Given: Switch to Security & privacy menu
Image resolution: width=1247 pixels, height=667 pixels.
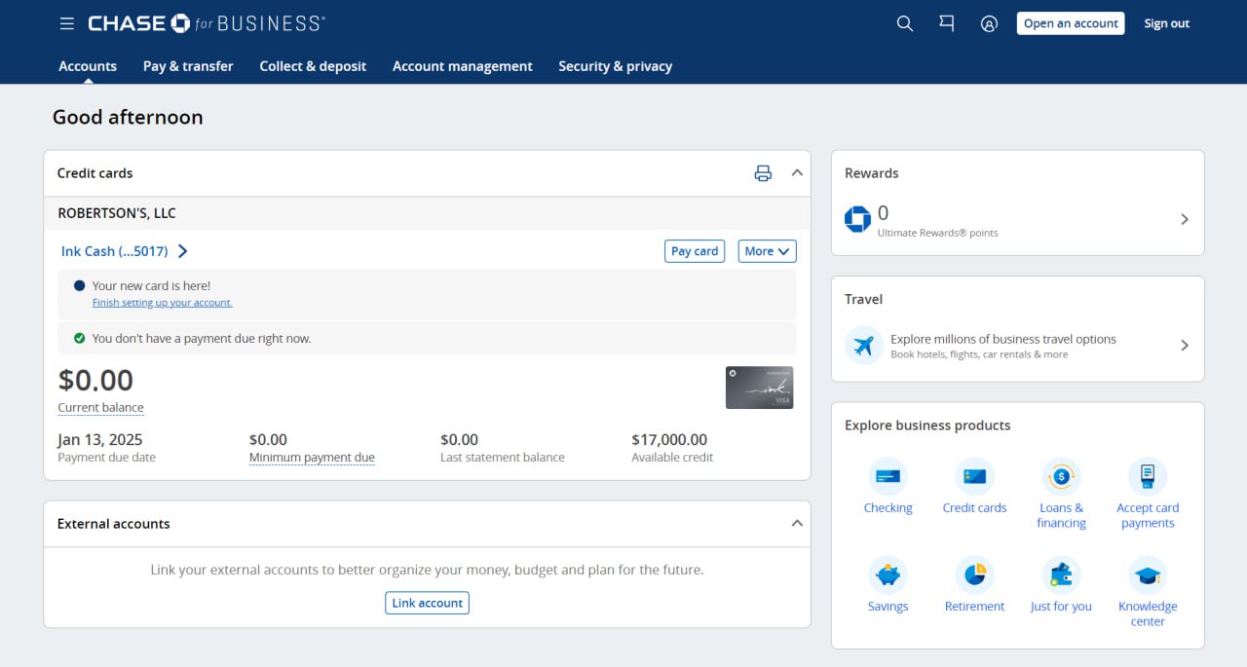Looking at the screenshot, I should 615,66.
